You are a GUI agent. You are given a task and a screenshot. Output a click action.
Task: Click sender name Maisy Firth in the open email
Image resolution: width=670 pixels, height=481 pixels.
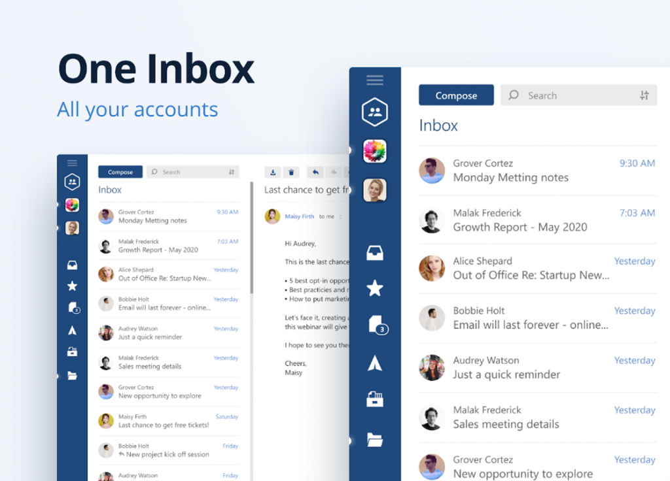(300, 216)
